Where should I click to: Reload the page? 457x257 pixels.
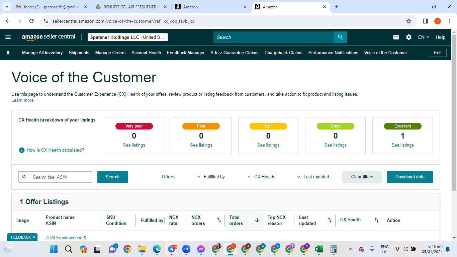click(x=31, y=21)
